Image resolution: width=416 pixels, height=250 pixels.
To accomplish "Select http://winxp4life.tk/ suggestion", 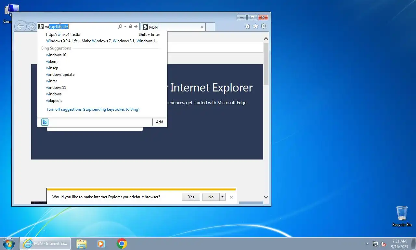I will point(102,35).
